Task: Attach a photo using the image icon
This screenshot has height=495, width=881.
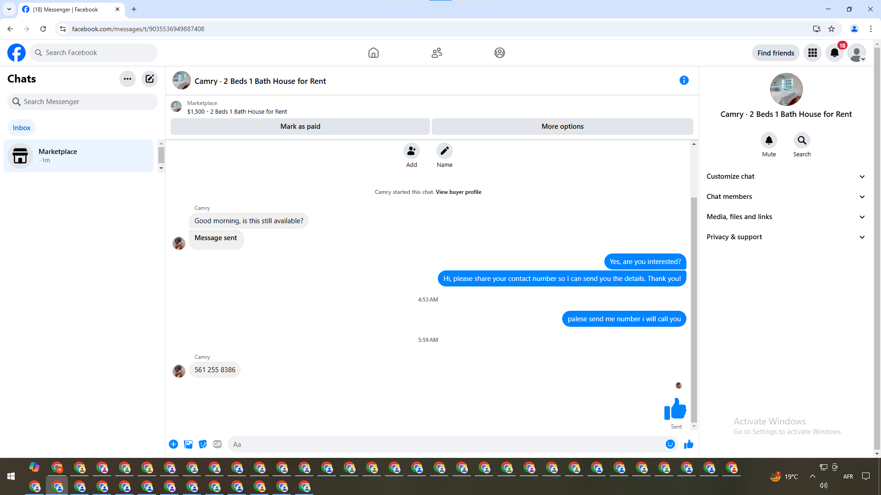Action: (x=188, y=444)
